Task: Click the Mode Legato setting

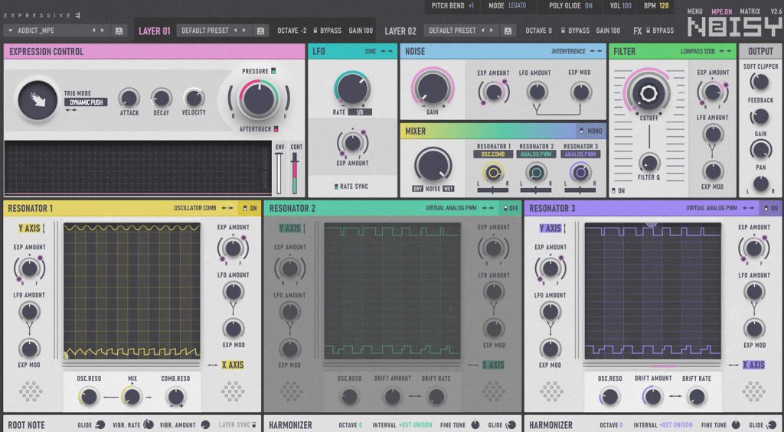Action: click(x=508, y=5)
